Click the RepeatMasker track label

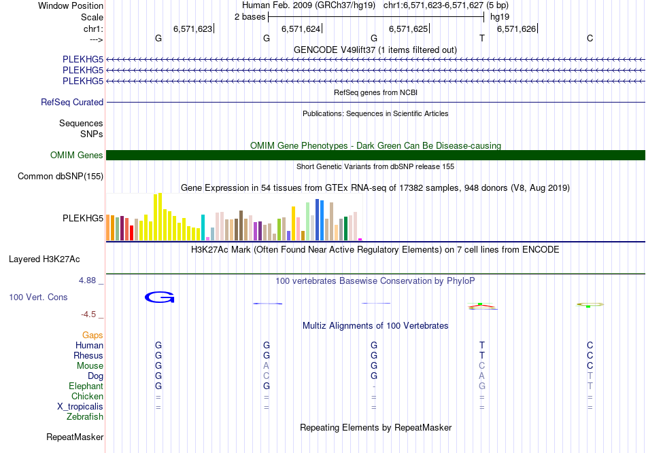coord(75,437)
